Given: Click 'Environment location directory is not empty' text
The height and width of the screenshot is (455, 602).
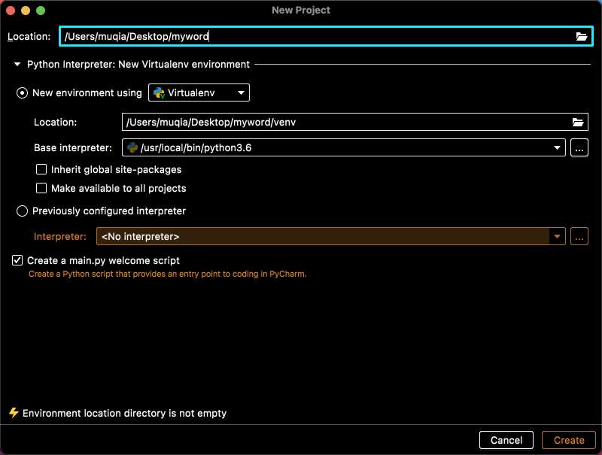Looking at the screenshot, I should click(124, 413).
